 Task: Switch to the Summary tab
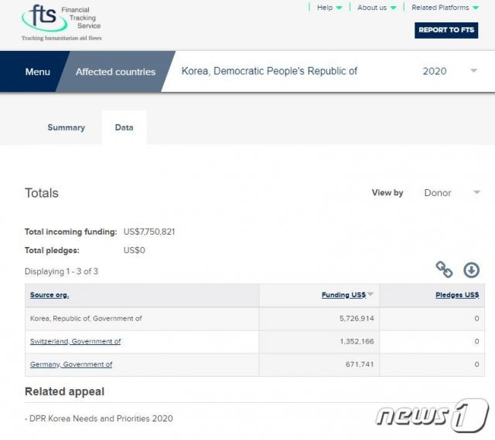click(67, 127)
